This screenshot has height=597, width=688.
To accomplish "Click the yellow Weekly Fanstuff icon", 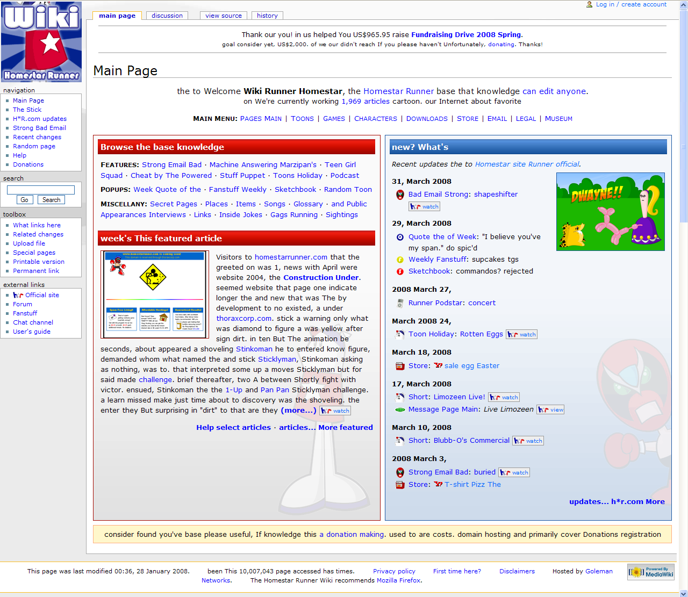I will 400,260.
